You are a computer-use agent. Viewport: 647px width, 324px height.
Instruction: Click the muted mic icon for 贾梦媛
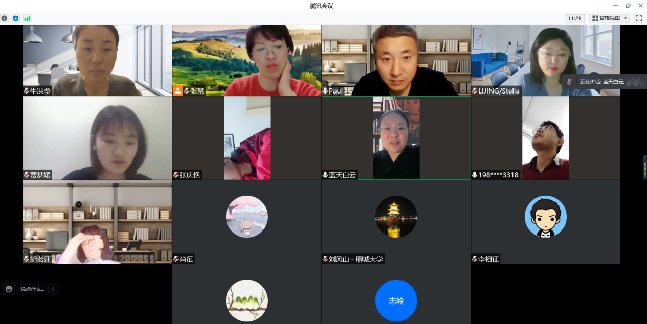pyautogui.click(x=27, y=175)
